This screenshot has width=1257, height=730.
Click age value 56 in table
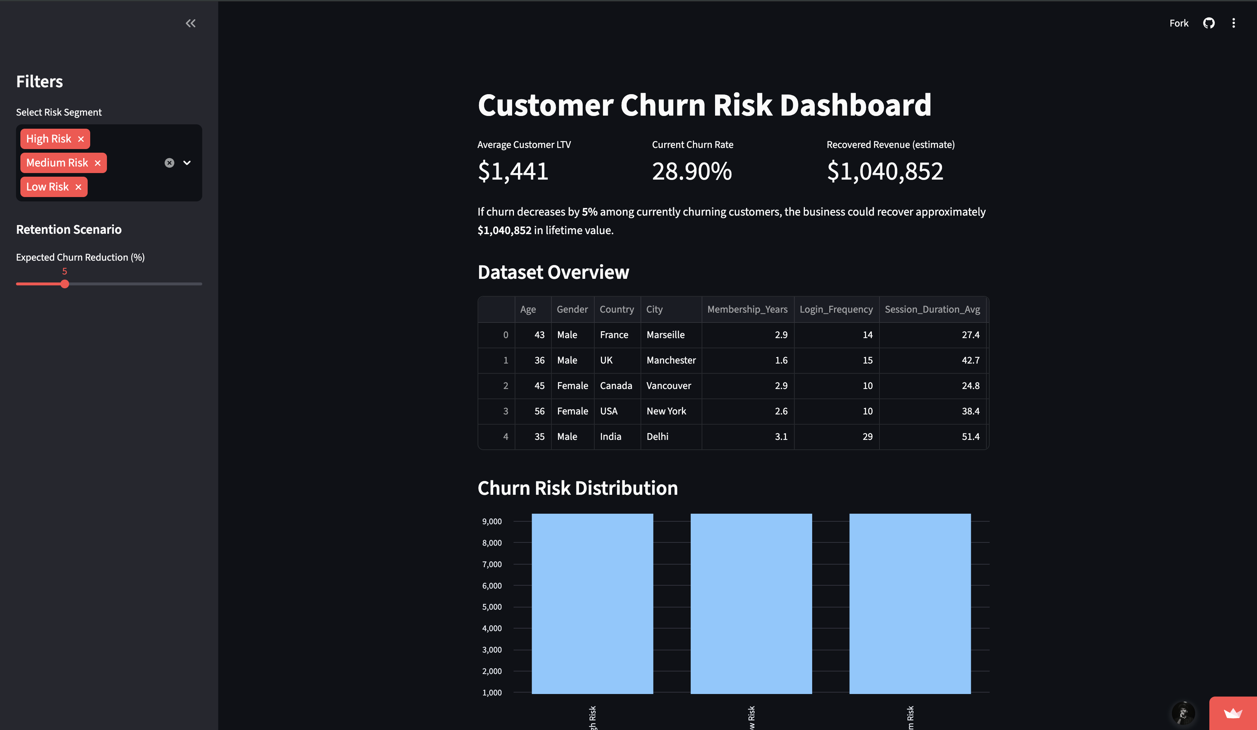[533, 412]
